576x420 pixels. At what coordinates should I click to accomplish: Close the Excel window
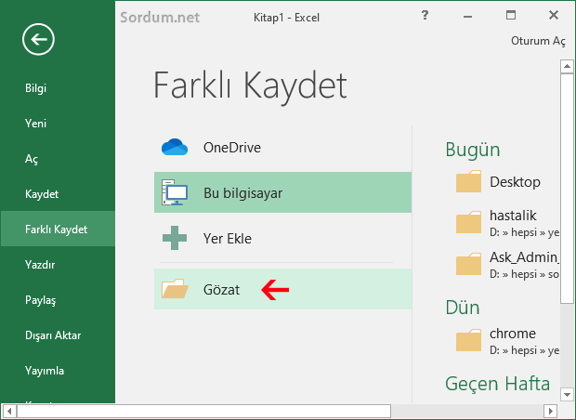(x=554, y=15)
